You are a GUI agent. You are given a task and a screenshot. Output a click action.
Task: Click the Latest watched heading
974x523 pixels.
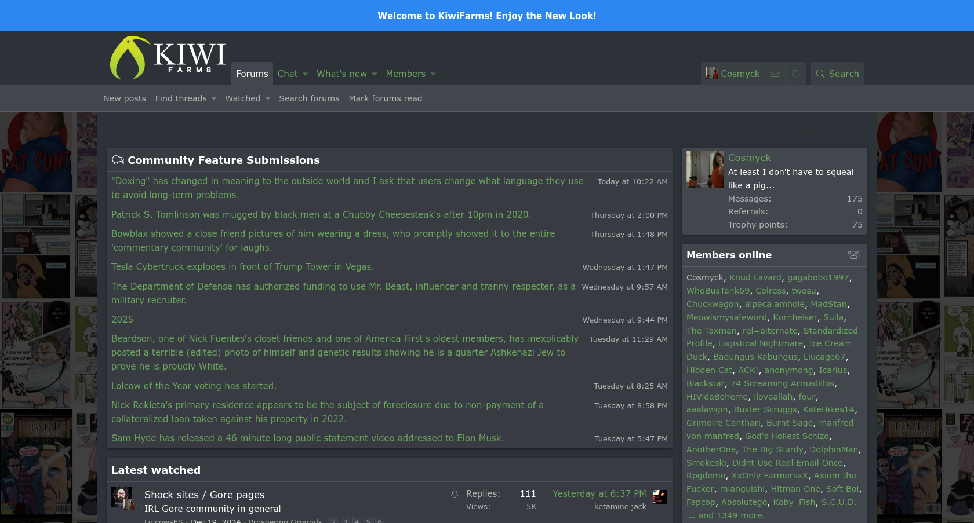tap(156, 470)
